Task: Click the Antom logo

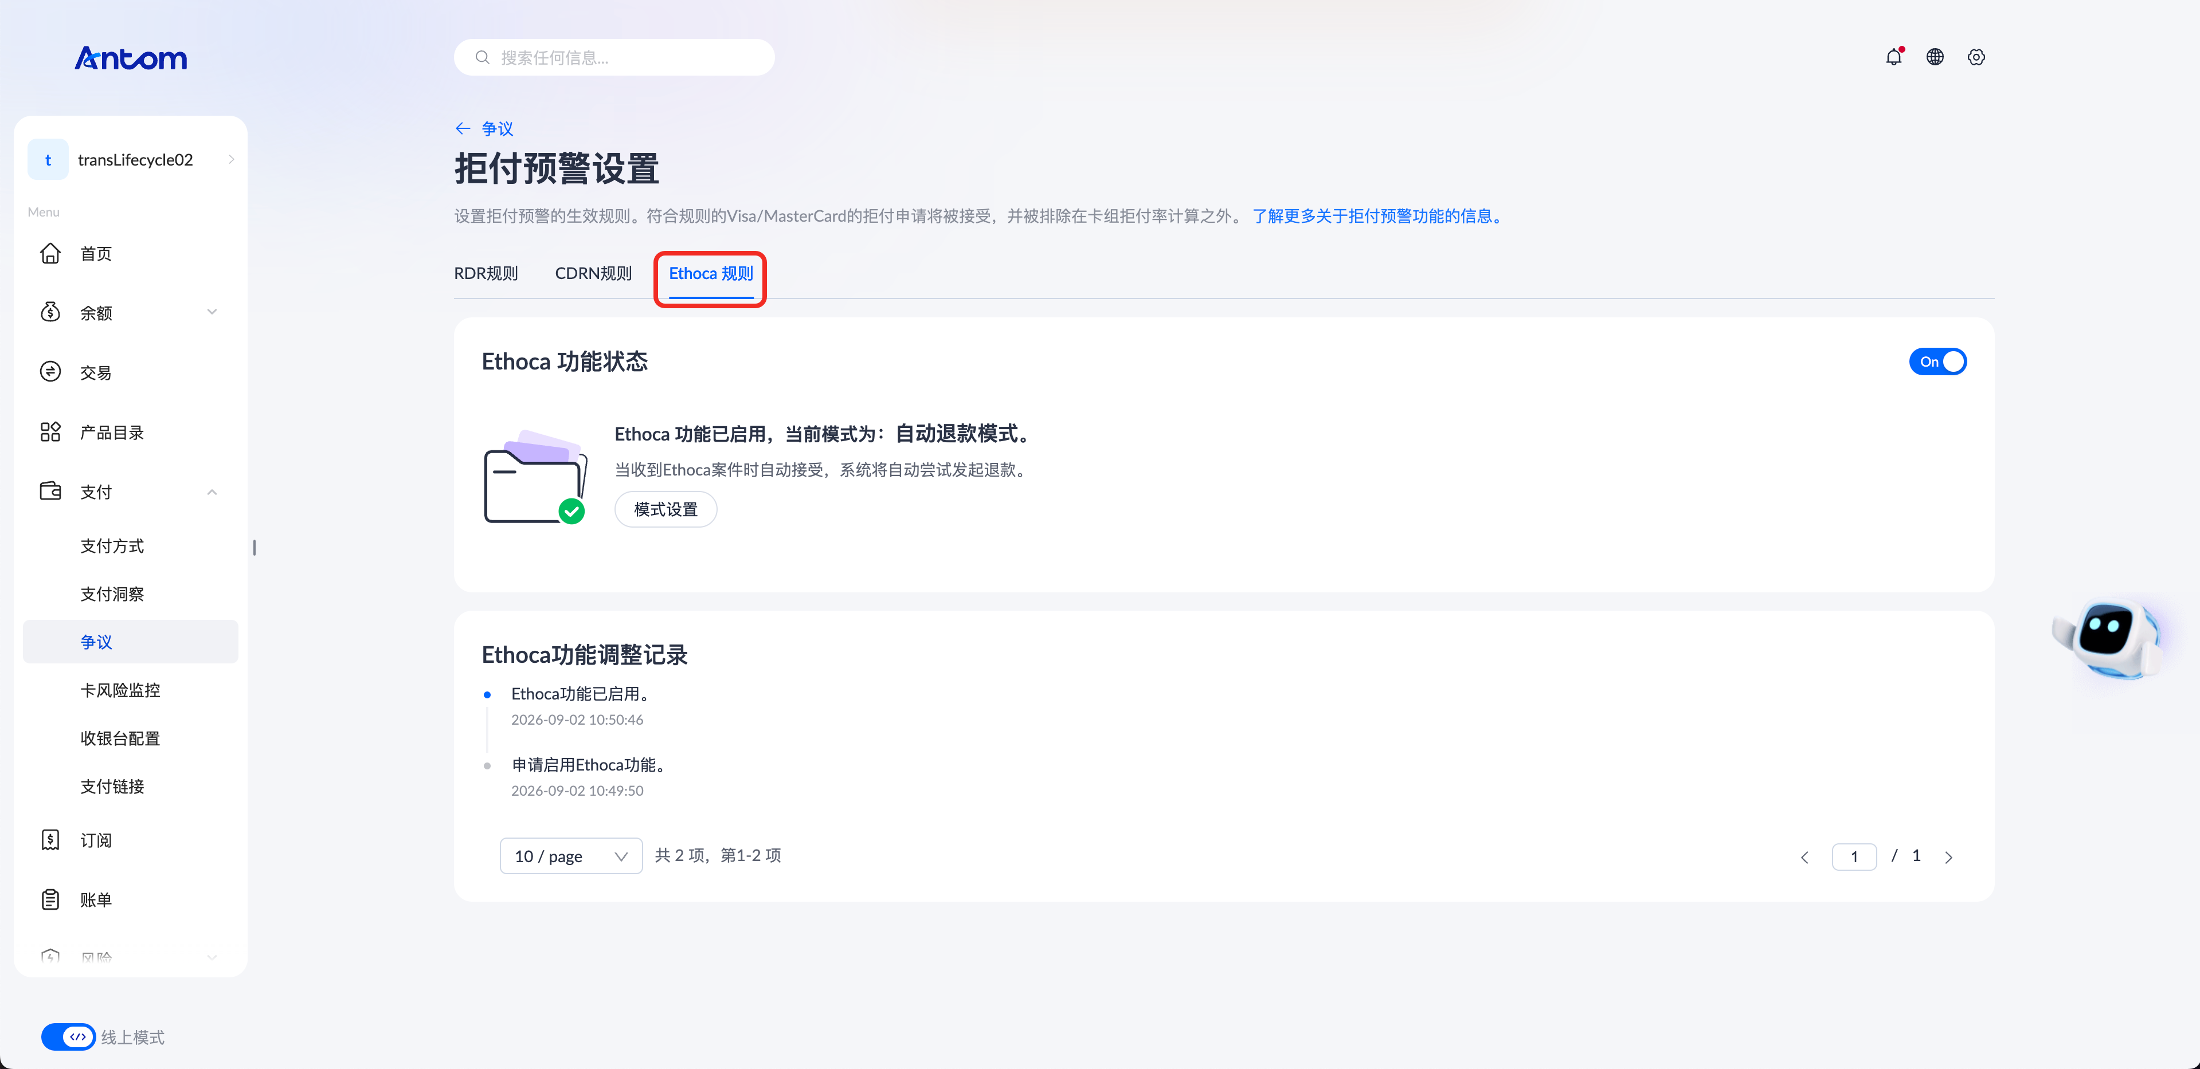Action: click(x=131, y=57)
